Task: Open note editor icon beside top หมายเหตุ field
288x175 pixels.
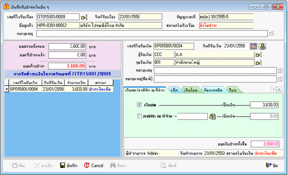Action: coord(272,33)
